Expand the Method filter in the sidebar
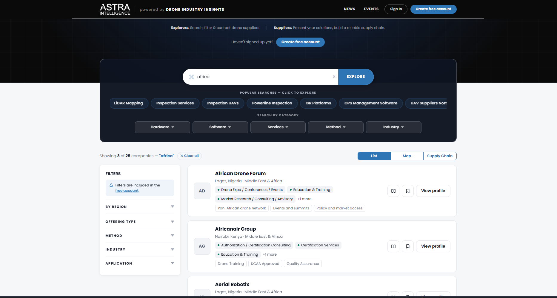This screenshot has width=557, height=298. [x=140, y=236]
